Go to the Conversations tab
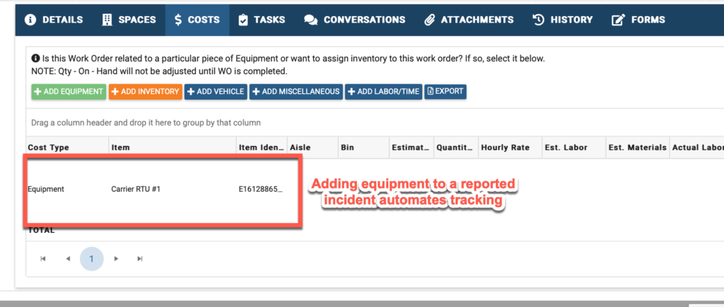Viewport: 724px width, 307px height. point(354,20)
